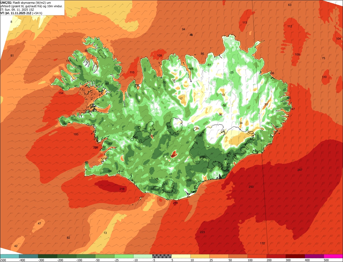Image resolution: width=343 pixels, height=262 pixels.
Task: Pick the purple swatch between 400 and 500
Action: point(314,256)
